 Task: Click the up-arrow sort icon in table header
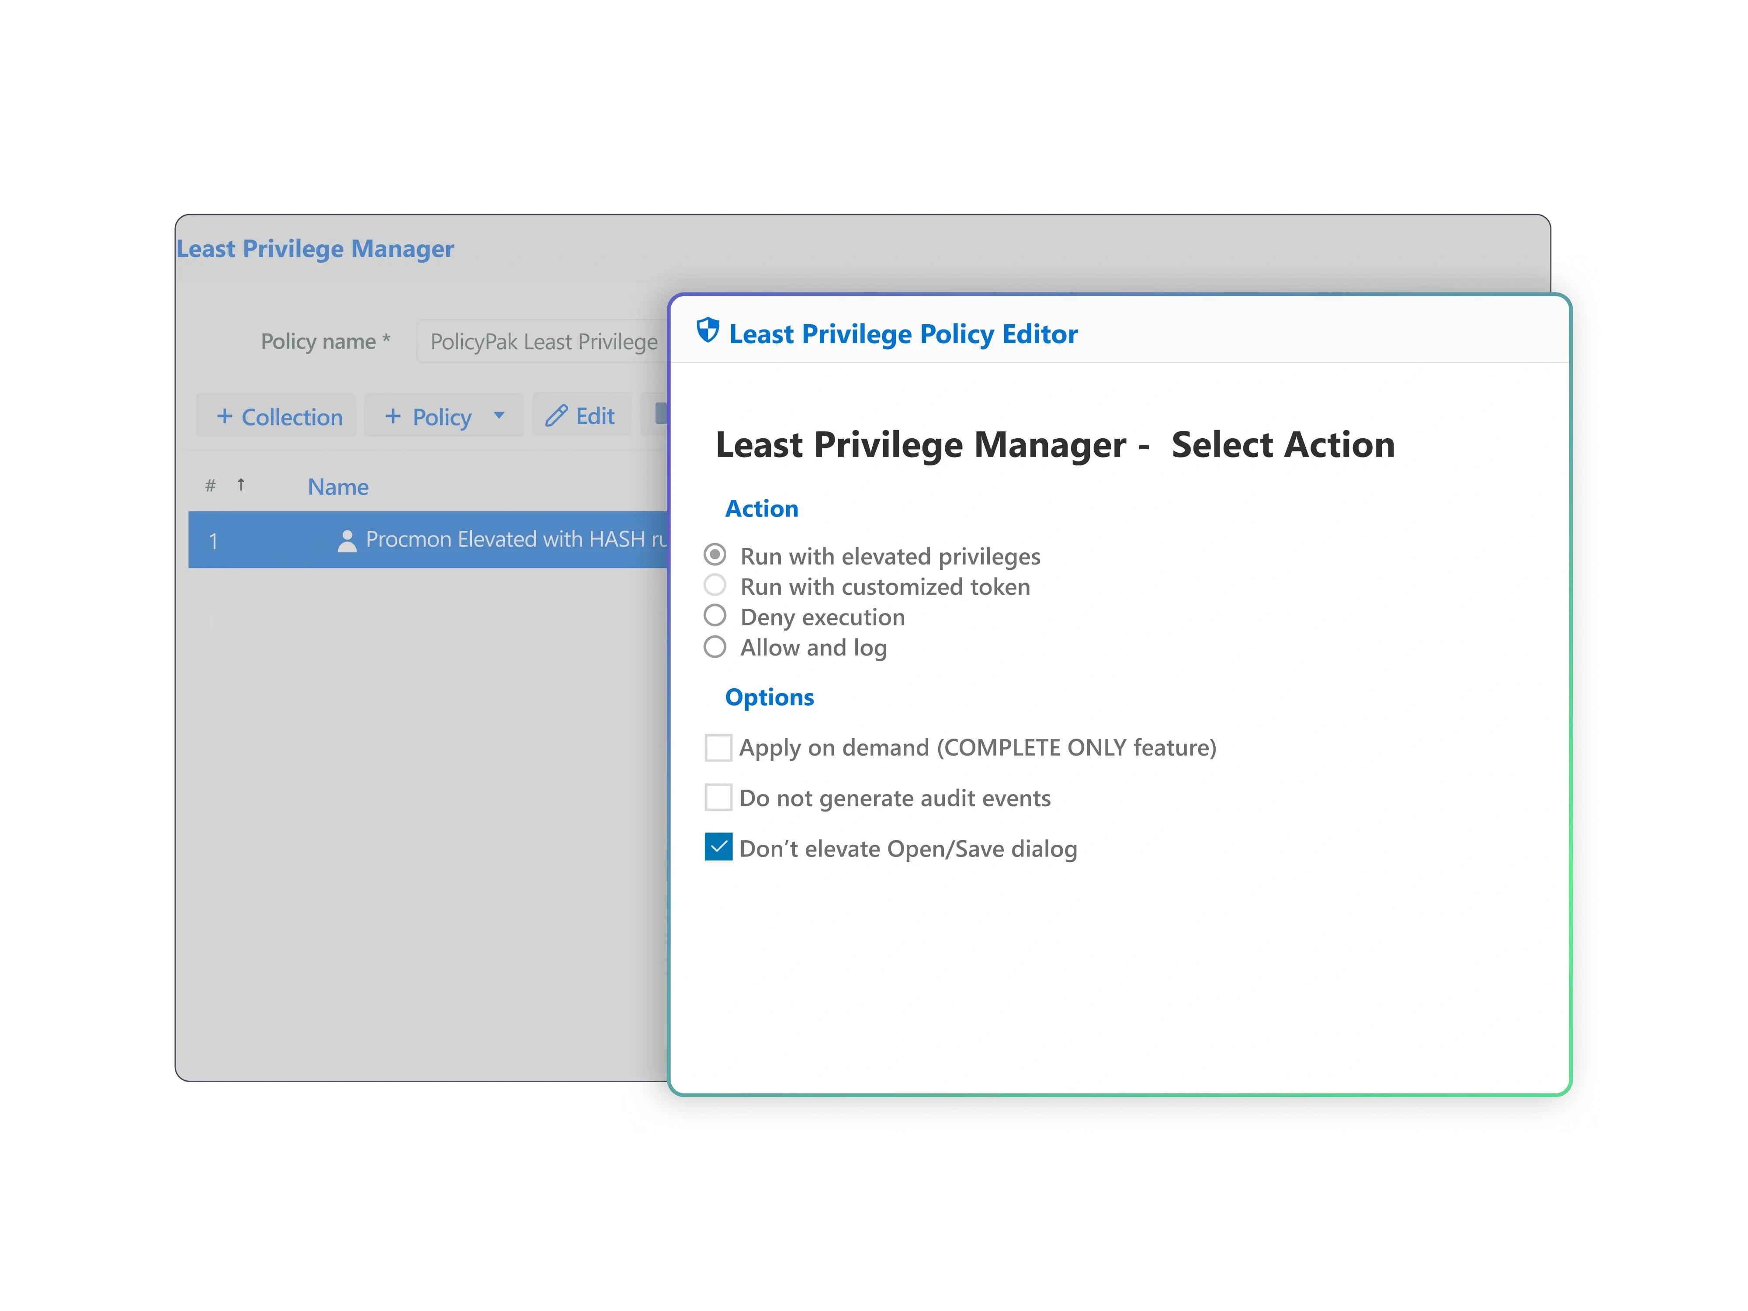(241, 484)
